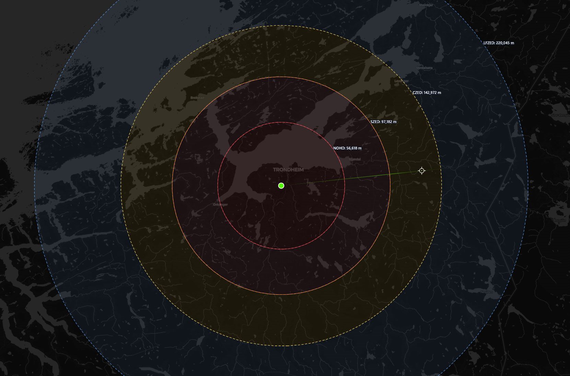Select the SZED: 97,182 m label
570x376 pixels.
[383, 122]
